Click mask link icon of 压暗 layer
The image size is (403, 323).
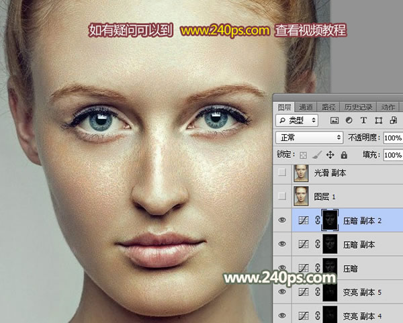click(x=318, y=268)
